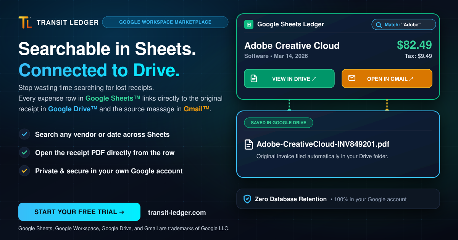The height and width of the screenshot is (240, 458).
Task: Click Open the receipt PDF directly text
Action: tap(105, 153)
